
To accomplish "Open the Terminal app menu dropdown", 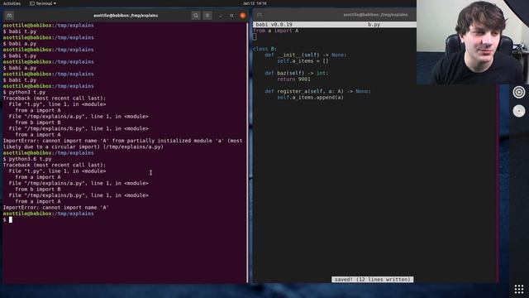I will 43,3.
